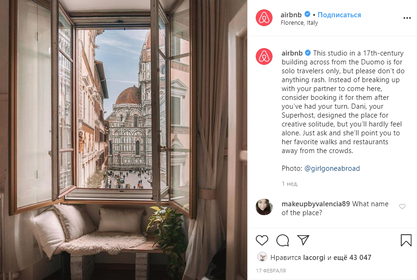Click Airbnb logo avatar in post header
417x280 pixels.
[264, 18]
